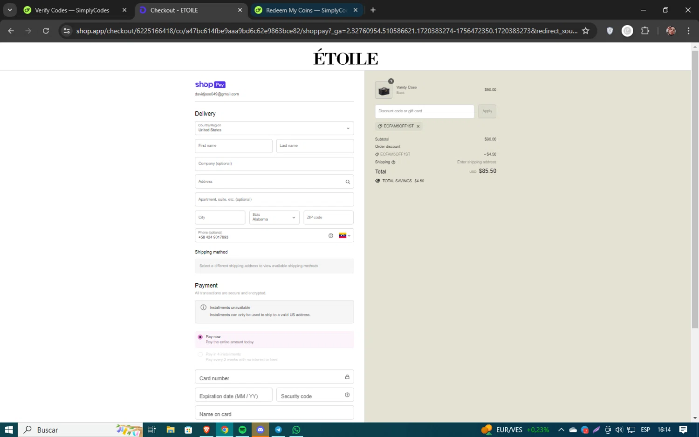Click the Shop Pay logo
699x437 pixels.
click(x=210, y=84)
